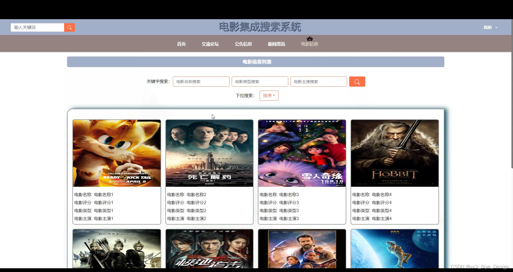
Task: Click the text 电影评分: 电影评分2
Action: (x=187, y=203)
